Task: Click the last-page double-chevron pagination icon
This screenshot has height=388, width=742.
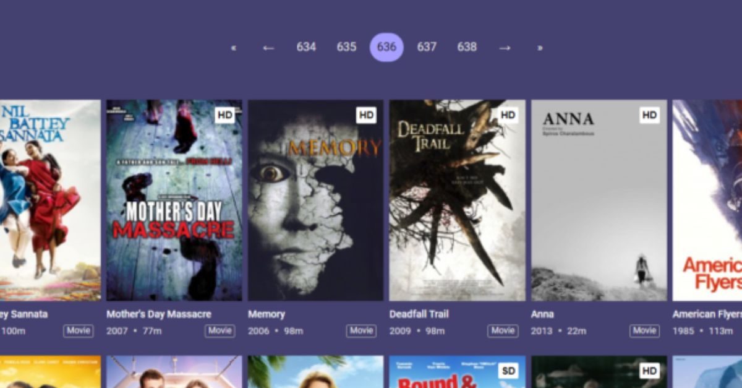Action: [539, 47]
